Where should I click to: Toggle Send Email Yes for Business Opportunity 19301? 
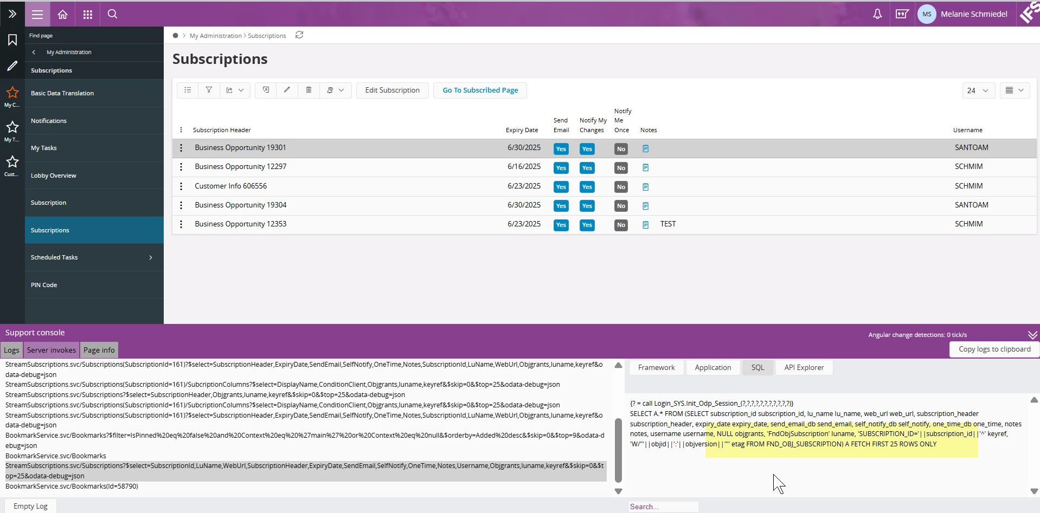(x=561, y=149)
